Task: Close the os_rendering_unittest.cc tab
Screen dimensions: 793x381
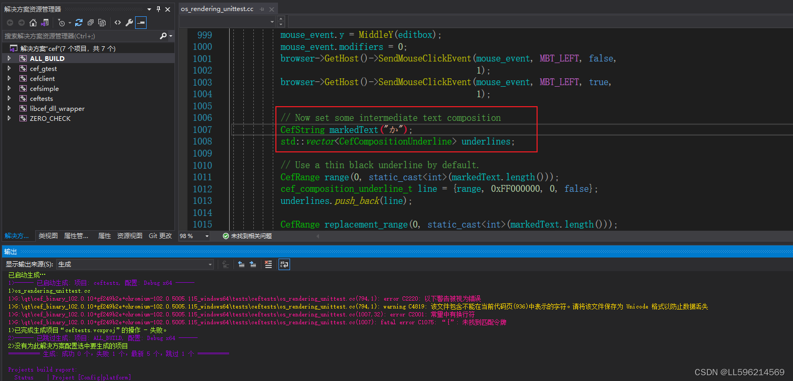Action: (272, 9)
